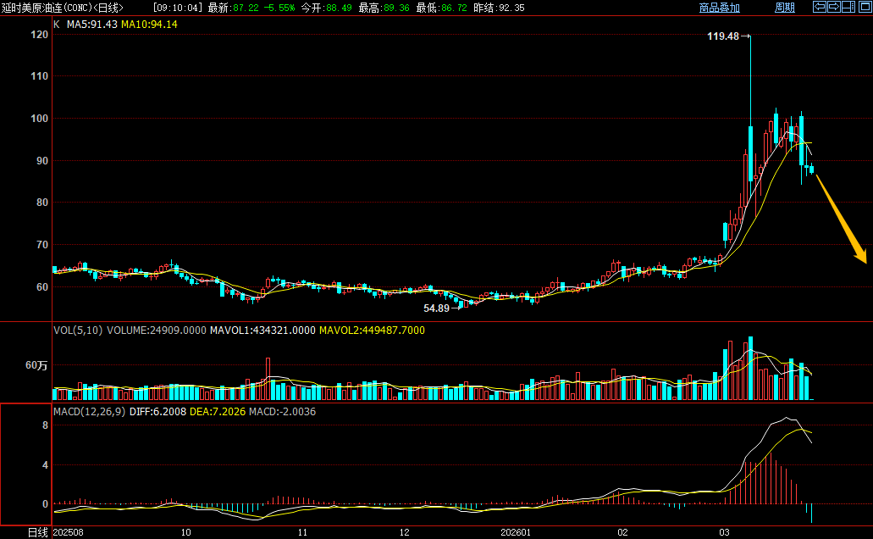
Task: Click the 昨结:92.35 previous settlement
Action: click(499, 8)
